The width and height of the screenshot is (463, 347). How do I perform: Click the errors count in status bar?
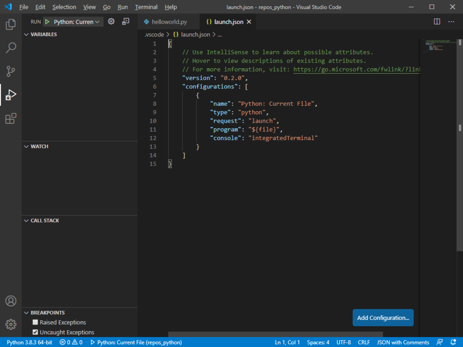coord(65,342)
